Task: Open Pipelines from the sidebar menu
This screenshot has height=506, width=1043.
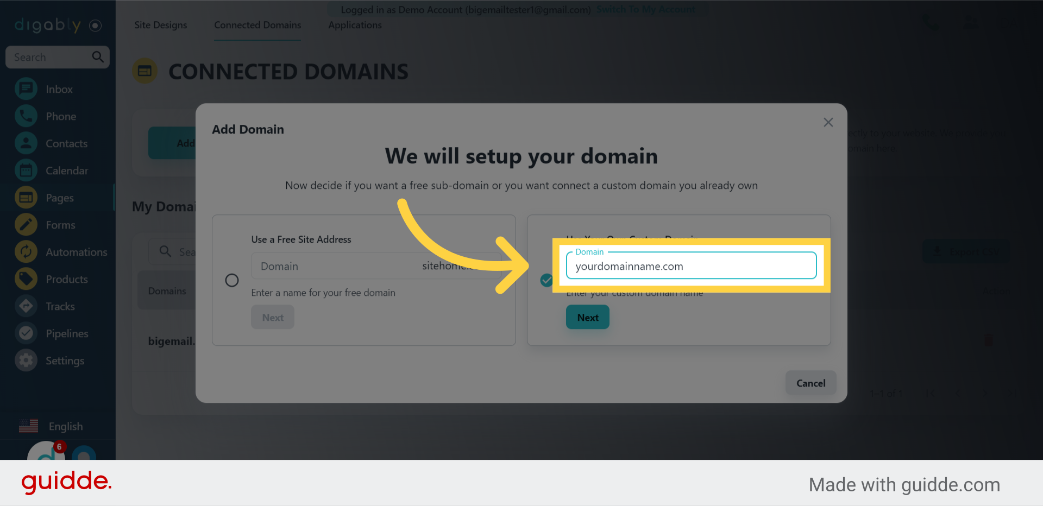Action: (67, 333)
